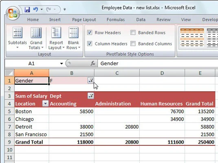Select the Grand Total cell showing 250400
Screen dimensions: 218x163
tap(200, 142)
